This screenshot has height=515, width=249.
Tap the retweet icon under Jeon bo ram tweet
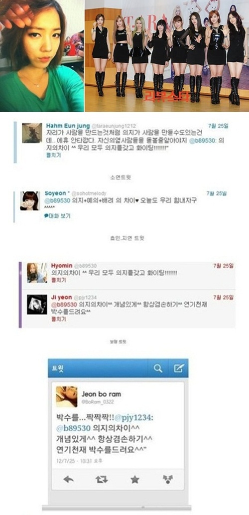[102, 480]
